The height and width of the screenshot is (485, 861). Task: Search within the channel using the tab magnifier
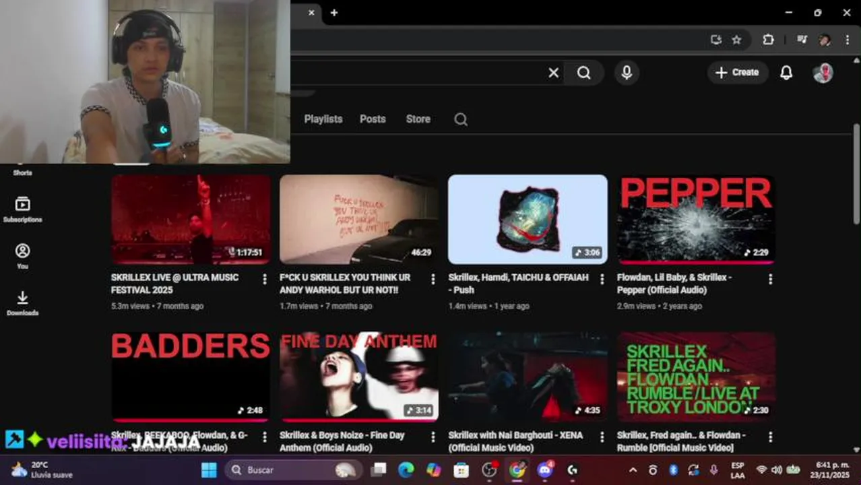461,119
